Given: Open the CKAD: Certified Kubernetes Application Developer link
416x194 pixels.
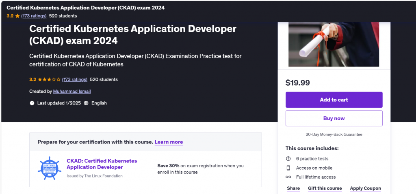Looking at the screenshot, I should coord(102,164).
